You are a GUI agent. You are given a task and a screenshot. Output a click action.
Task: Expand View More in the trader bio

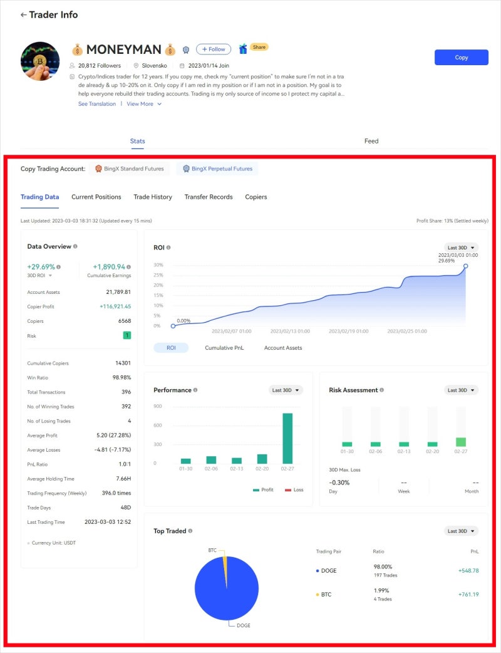click(141, 103)
